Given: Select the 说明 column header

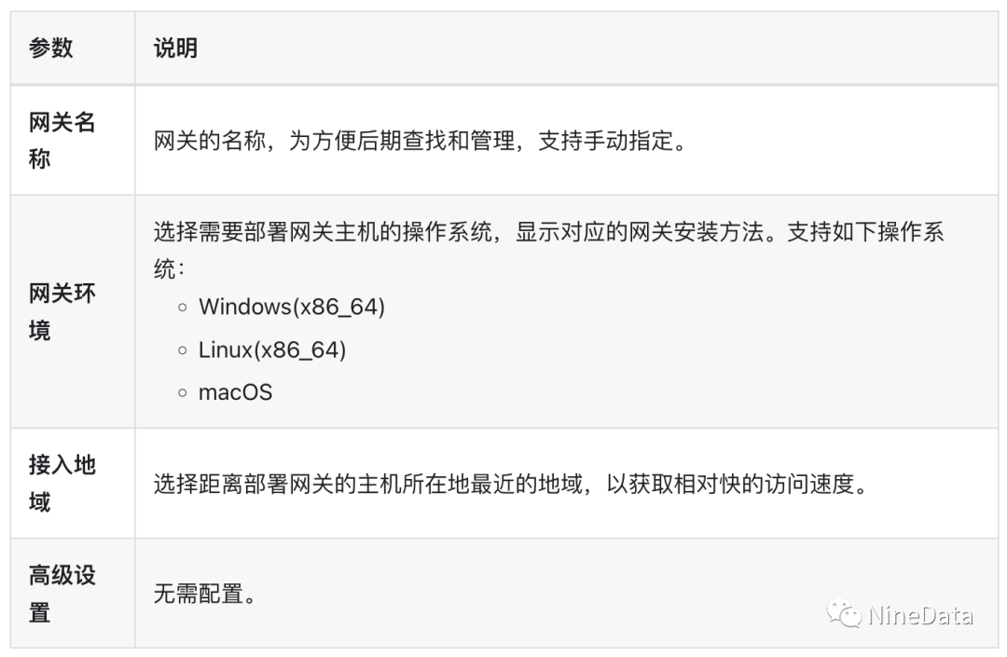Looking at the screenshot, I should (x=175, y=48).
